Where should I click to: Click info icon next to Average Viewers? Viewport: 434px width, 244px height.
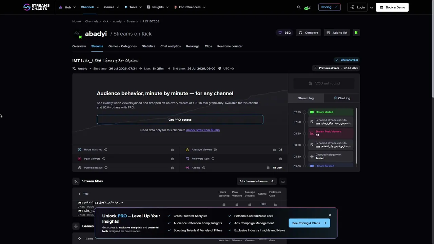click(x=215, y=149)
